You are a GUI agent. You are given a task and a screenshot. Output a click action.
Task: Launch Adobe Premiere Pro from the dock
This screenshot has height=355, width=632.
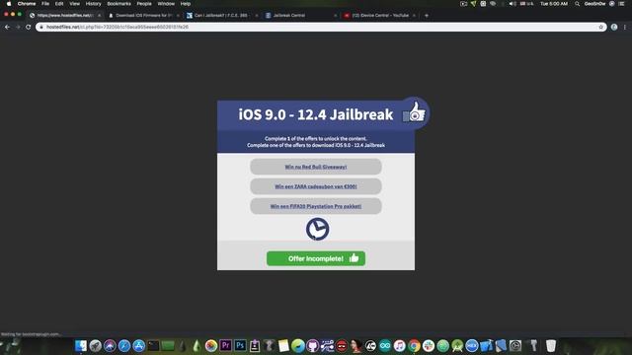coord(225,345)
